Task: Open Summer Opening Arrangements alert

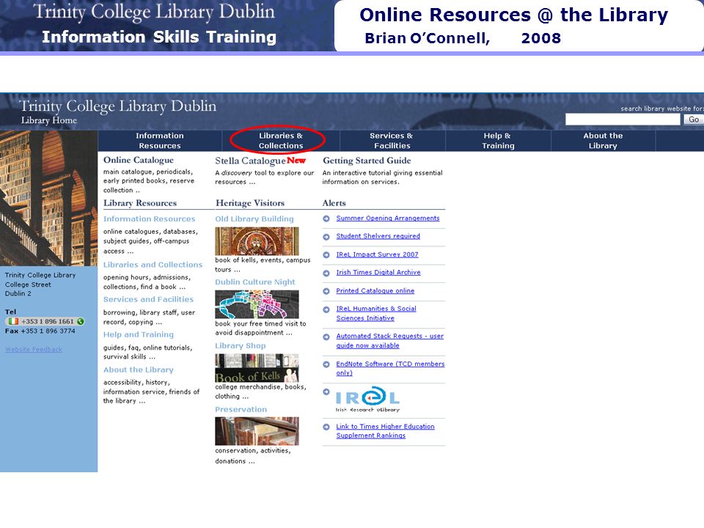Action: click(x=388, y=219)
